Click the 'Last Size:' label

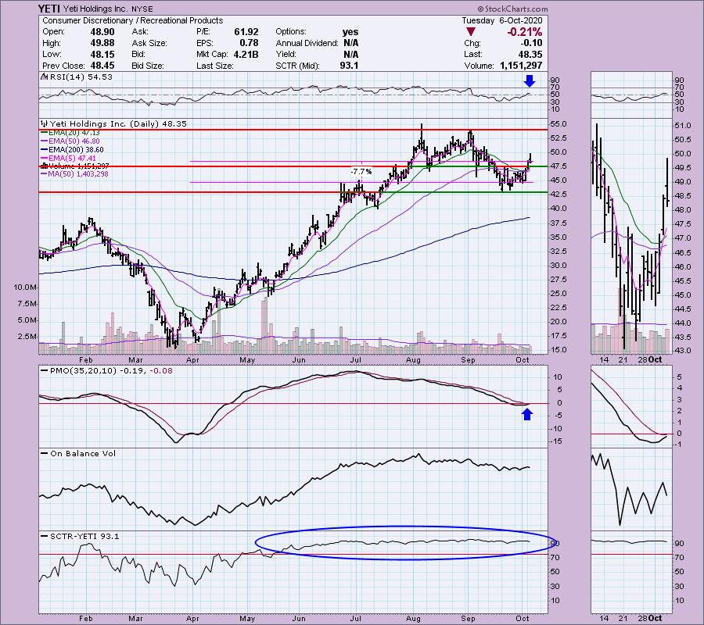point(214,66)
